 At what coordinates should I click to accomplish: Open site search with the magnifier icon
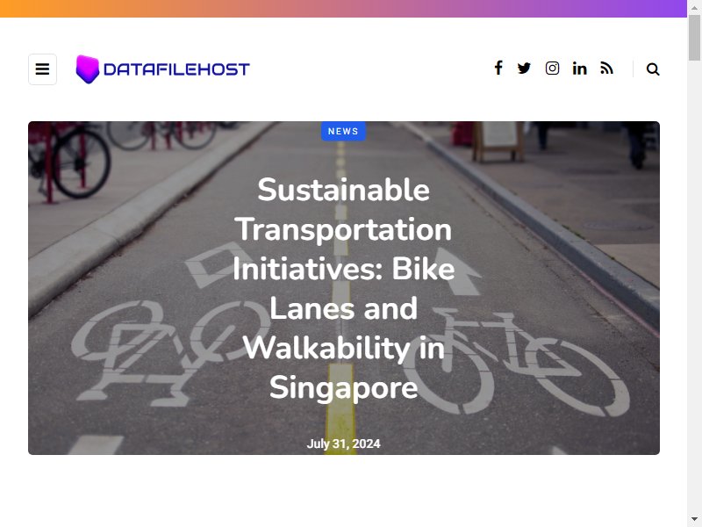[653, 69]
